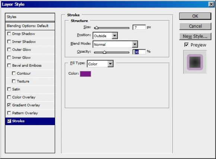Select the Outer Glow label
216x159 pixels.
[22, 50]
